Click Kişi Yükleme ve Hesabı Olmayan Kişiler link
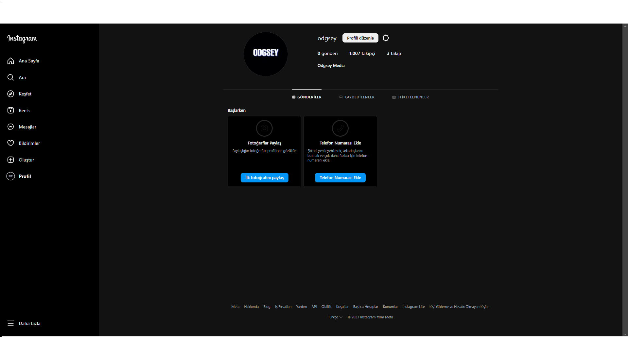Viewport: 628px width, 338px height. (460, 307)
